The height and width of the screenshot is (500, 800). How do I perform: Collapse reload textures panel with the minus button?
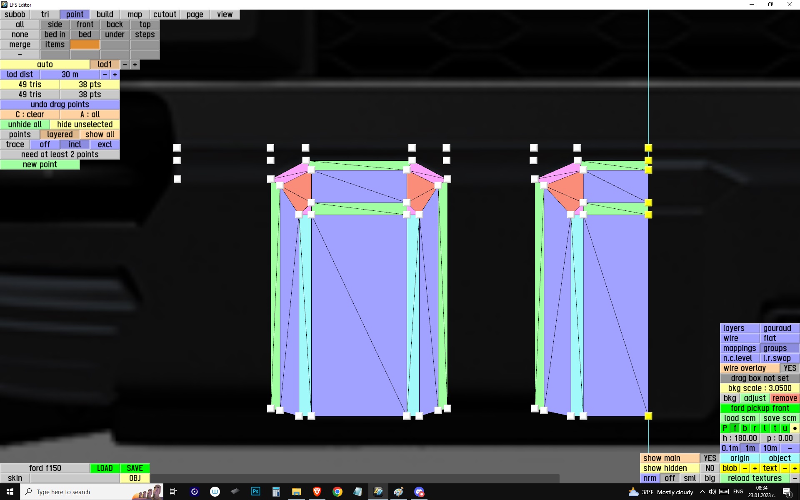tap(795, 478)
